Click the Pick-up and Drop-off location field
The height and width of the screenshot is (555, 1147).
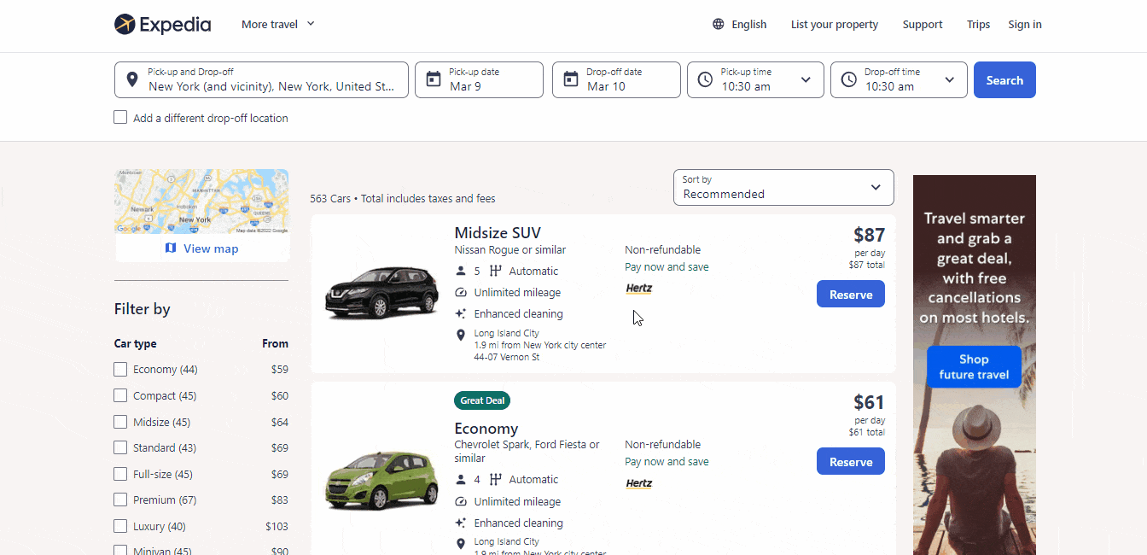click(261, 79)
